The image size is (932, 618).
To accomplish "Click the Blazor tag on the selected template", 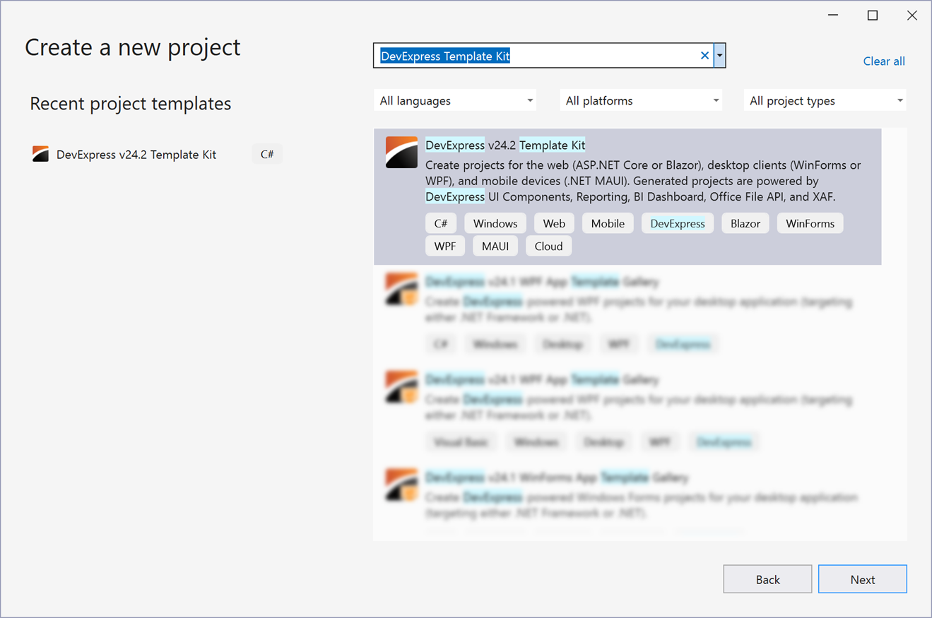I will 745,223.
